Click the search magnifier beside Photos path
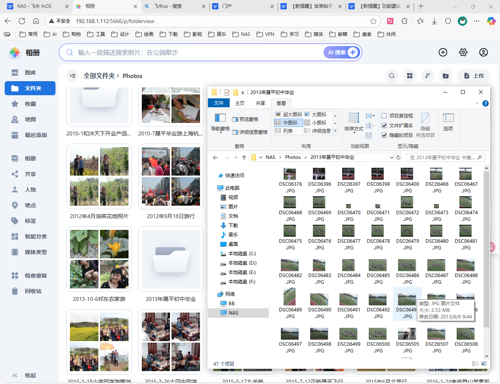This screenshot has height=384, width=500. click(x=391, y=76)
